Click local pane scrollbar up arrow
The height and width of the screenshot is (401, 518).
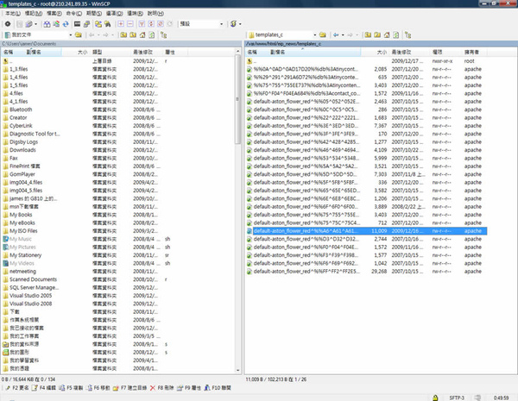click(x=238, y=52)
